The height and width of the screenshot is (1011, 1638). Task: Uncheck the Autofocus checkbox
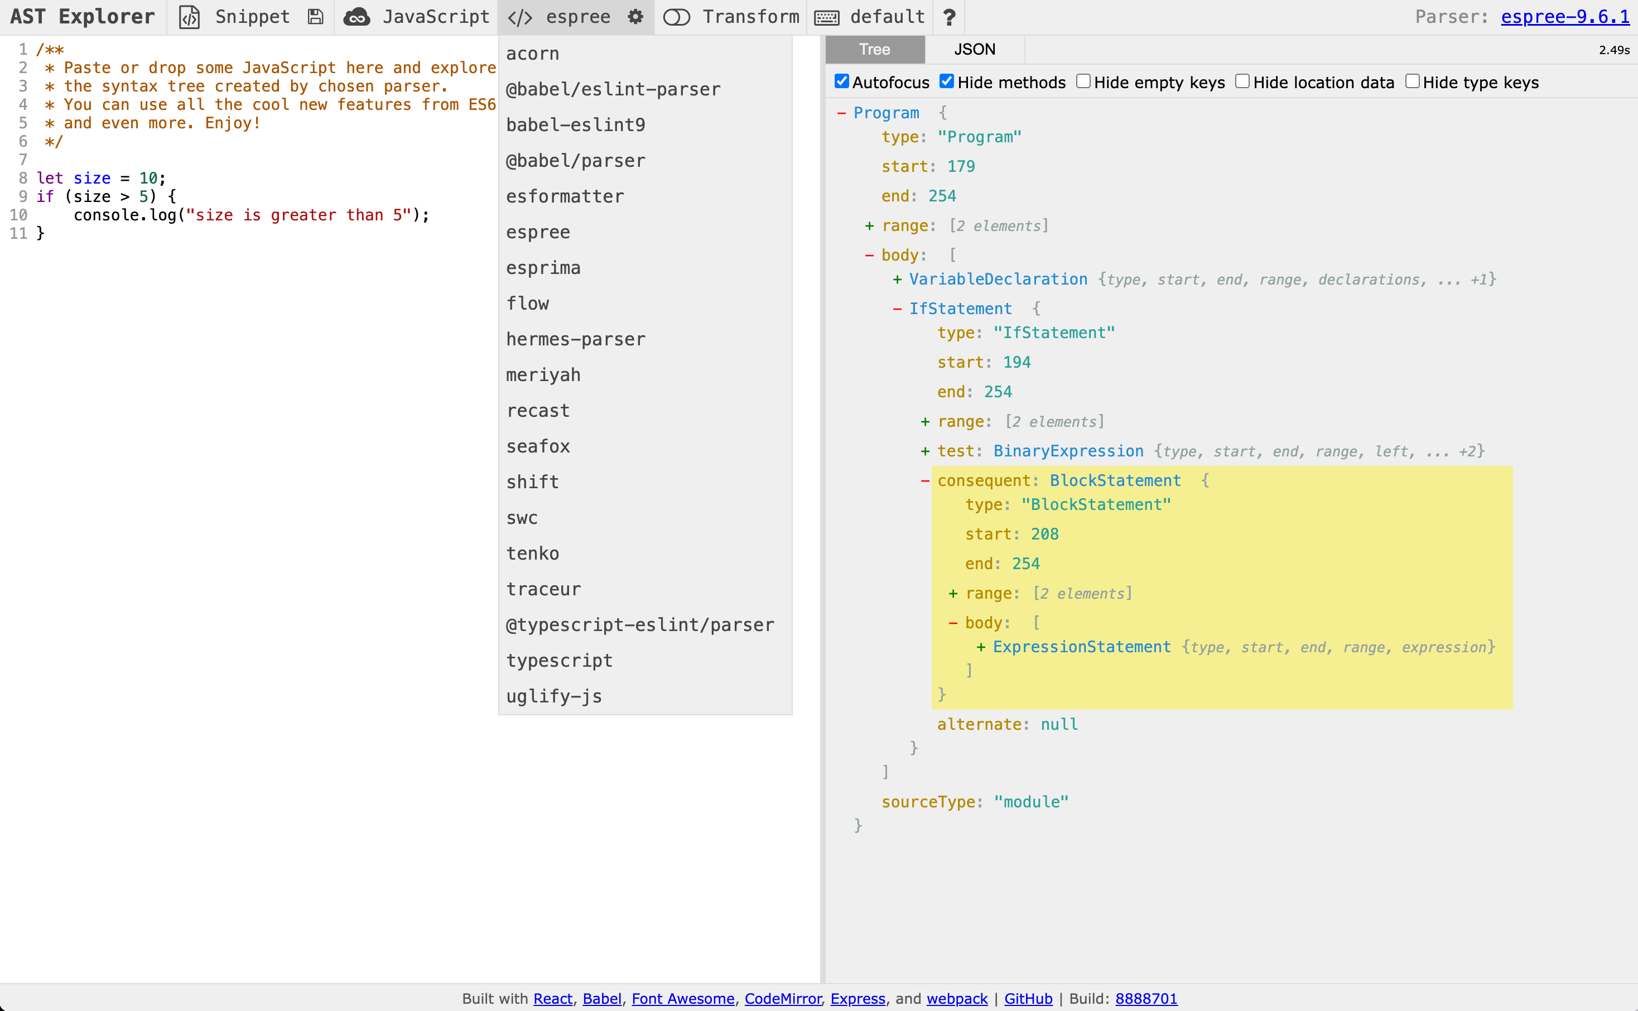[x=842, y=81]
